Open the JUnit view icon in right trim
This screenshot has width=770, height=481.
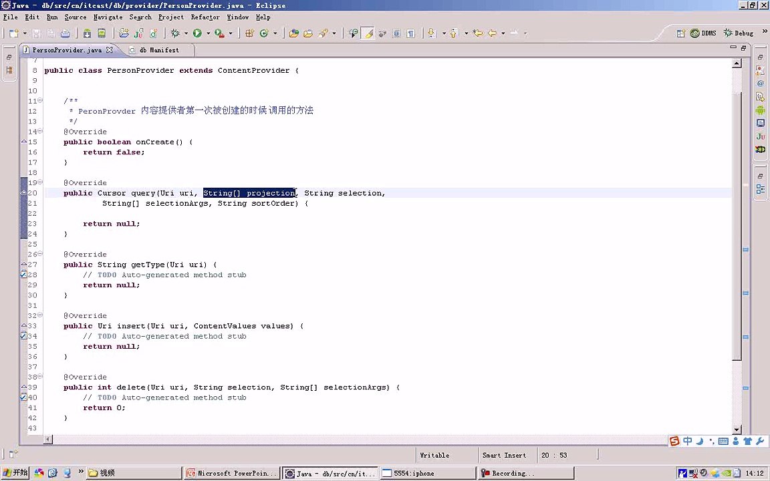(x=760, y=136)
